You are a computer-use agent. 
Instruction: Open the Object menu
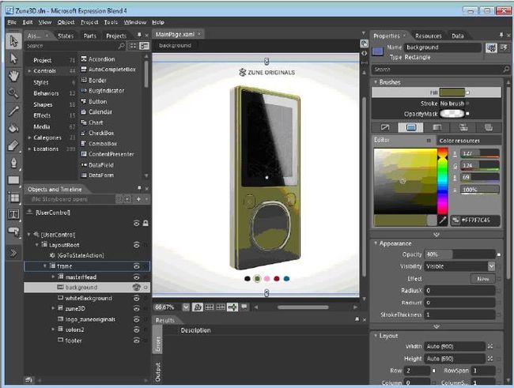pyautogui.click(x=66, y=22)
